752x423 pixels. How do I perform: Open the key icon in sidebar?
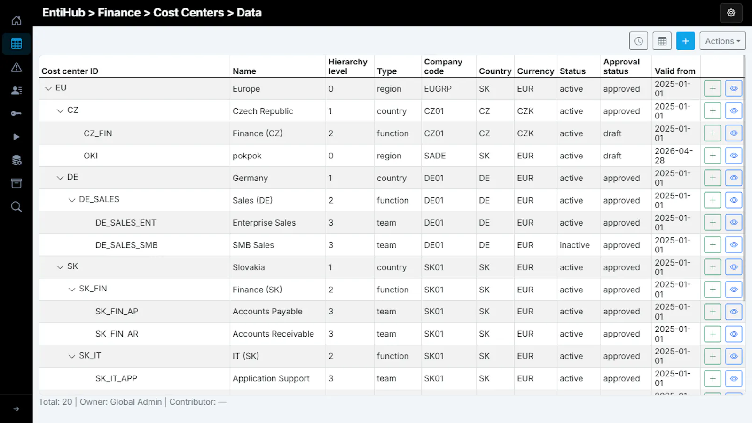pos(16,113)
